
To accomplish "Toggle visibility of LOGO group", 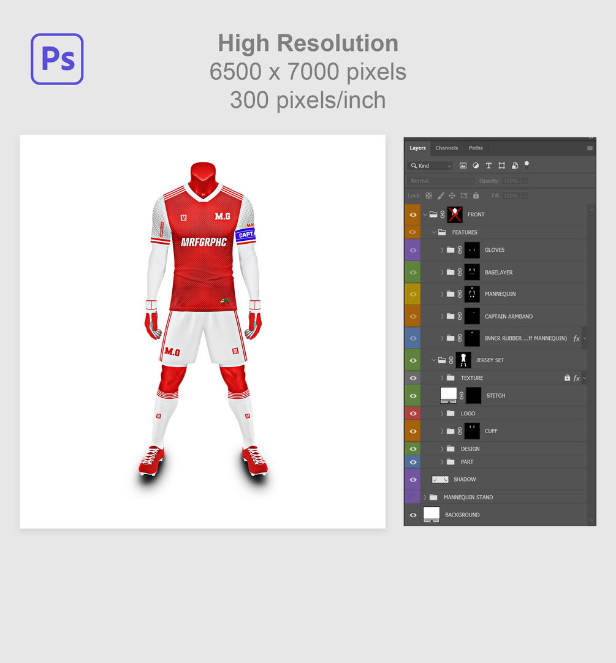I will coord(413,414).
